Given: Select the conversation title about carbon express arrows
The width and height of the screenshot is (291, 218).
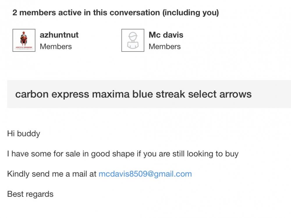Looking at the screenshot, I should point(133,94).
